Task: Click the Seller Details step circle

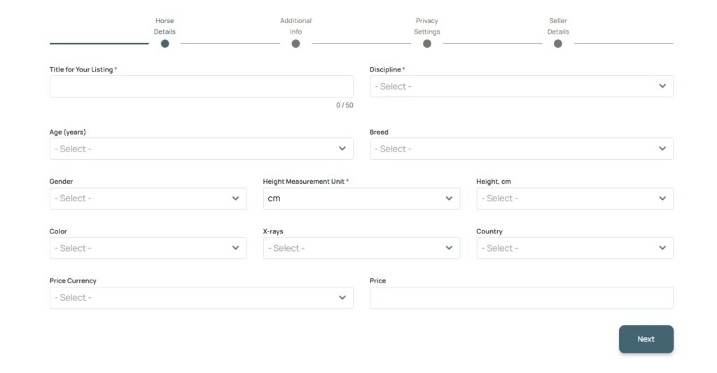Action: (558, 43)
